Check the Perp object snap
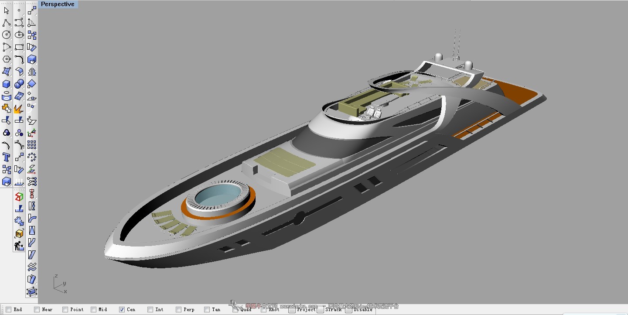628x315 pixels. (x=179, y=310)
